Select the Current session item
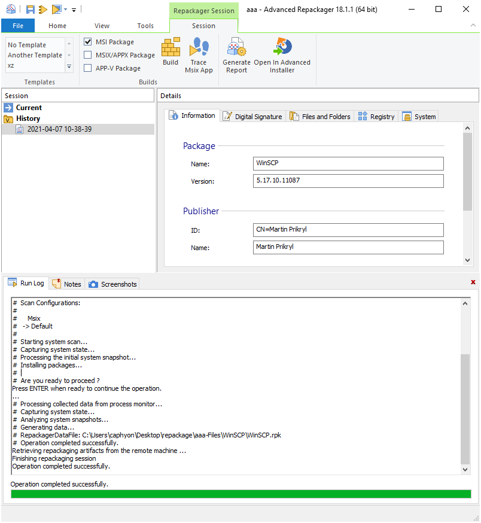Image resolution: width=481 pixels, height=523 pixels. click(29, 107)
